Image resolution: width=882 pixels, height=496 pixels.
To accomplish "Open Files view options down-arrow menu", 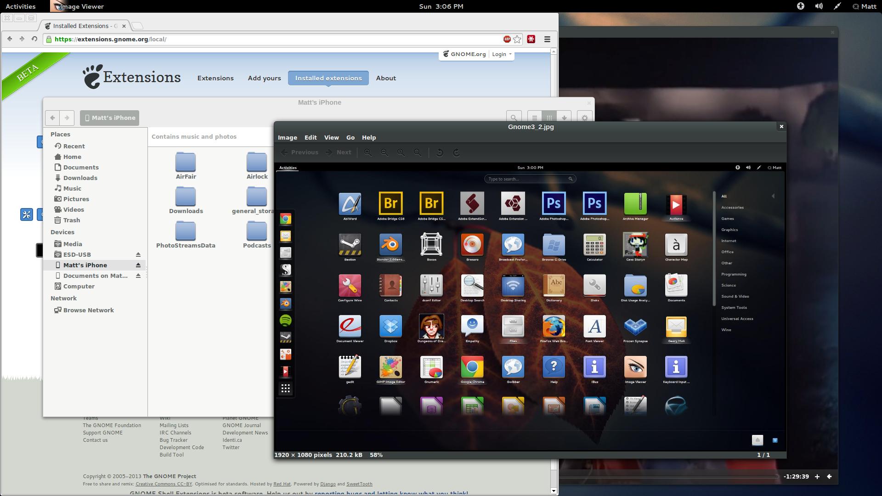I will 564,118.
